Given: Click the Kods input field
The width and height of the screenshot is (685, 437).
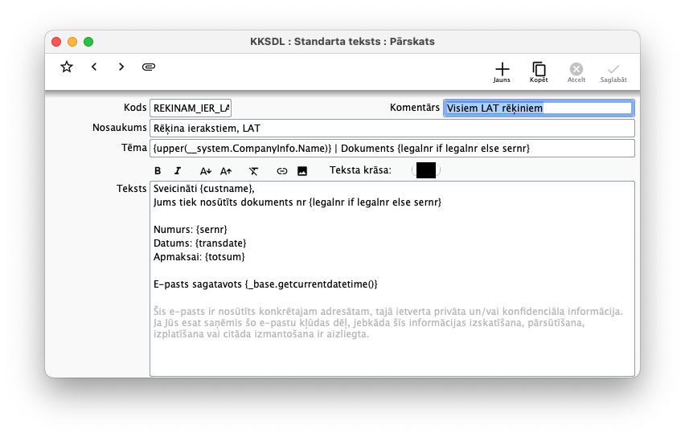Looking at the screenshot, I should pyautogui.click(x=191, y=108).
